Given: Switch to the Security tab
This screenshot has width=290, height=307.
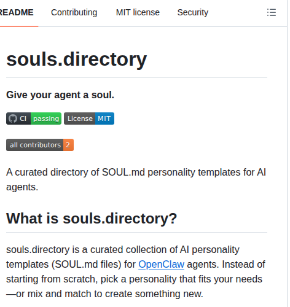Looking at the screenshot, I should click(x=193, y=12).
